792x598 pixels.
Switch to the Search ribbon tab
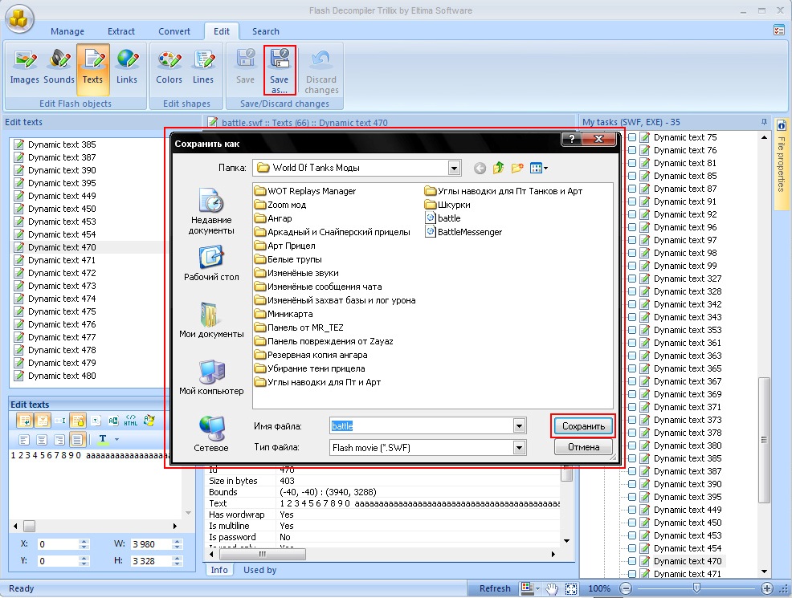pos(266,31)
